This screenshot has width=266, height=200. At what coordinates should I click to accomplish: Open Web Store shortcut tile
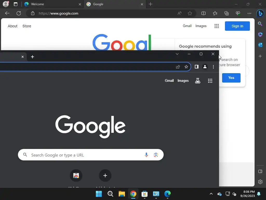click(76, 176)
